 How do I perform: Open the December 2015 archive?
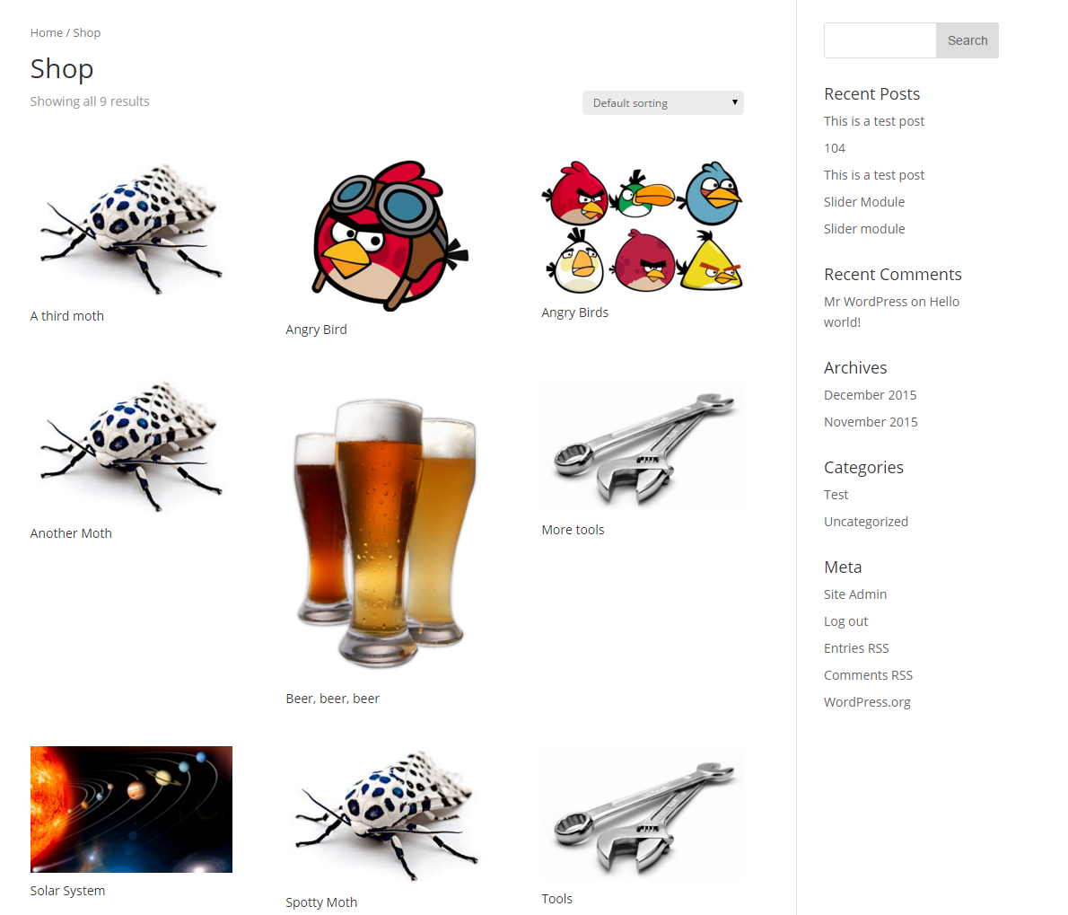pos(870,395)
